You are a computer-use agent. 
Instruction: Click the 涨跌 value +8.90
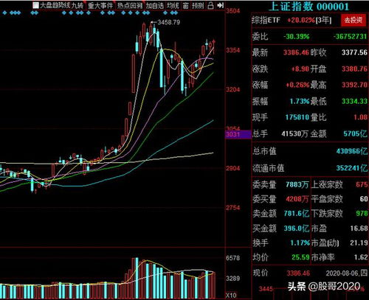[x=300, y=69]
